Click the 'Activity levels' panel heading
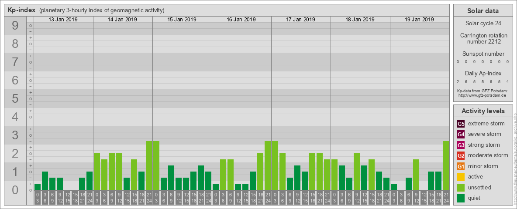Image resolution: width=517 pixels, height=209 pixels. 483,111
